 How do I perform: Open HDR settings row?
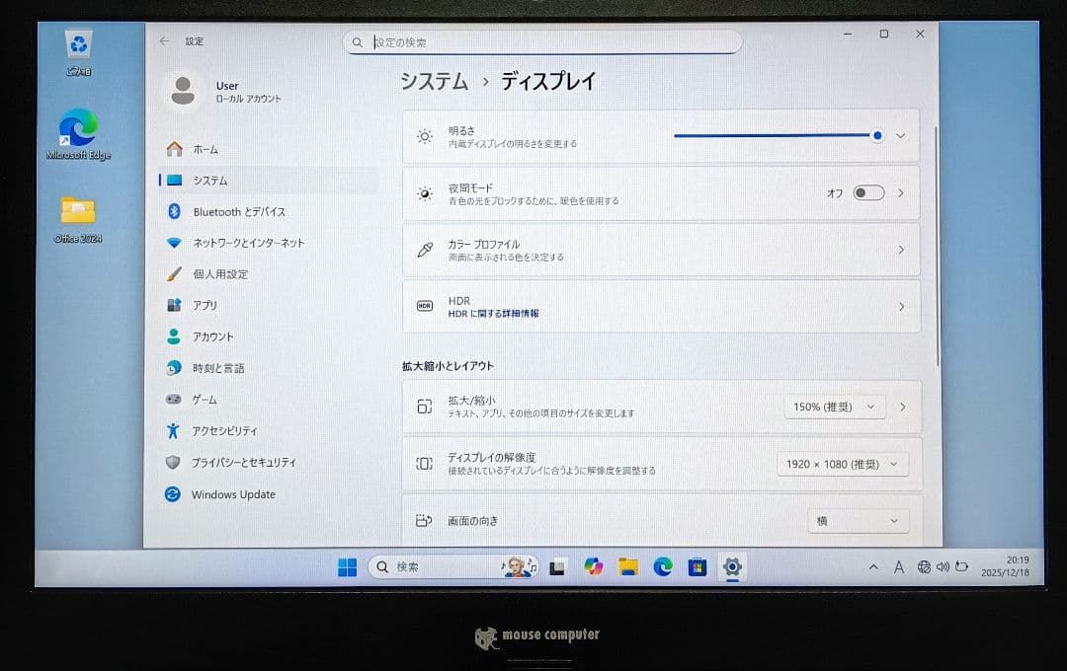point(661,306)
